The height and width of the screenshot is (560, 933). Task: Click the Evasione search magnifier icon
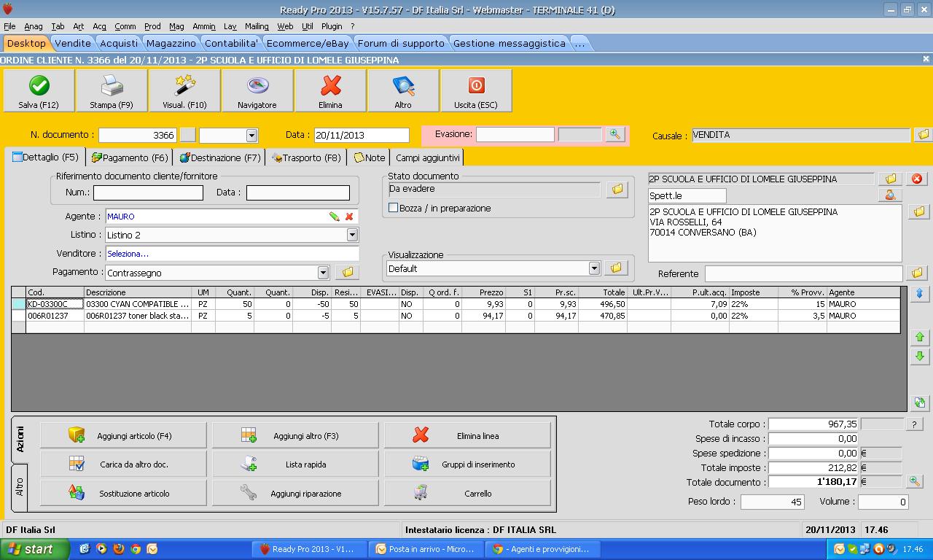click(x=615, y=134)
